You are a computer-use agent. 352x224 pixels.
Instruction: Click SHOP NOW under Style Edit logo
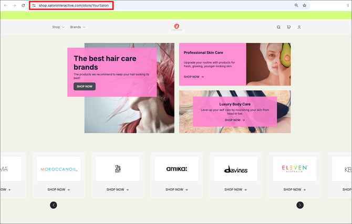[x=118, y=189]
